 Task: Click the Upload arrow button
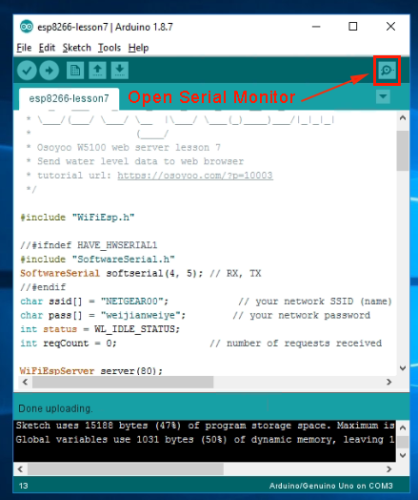tap(49, 71)
